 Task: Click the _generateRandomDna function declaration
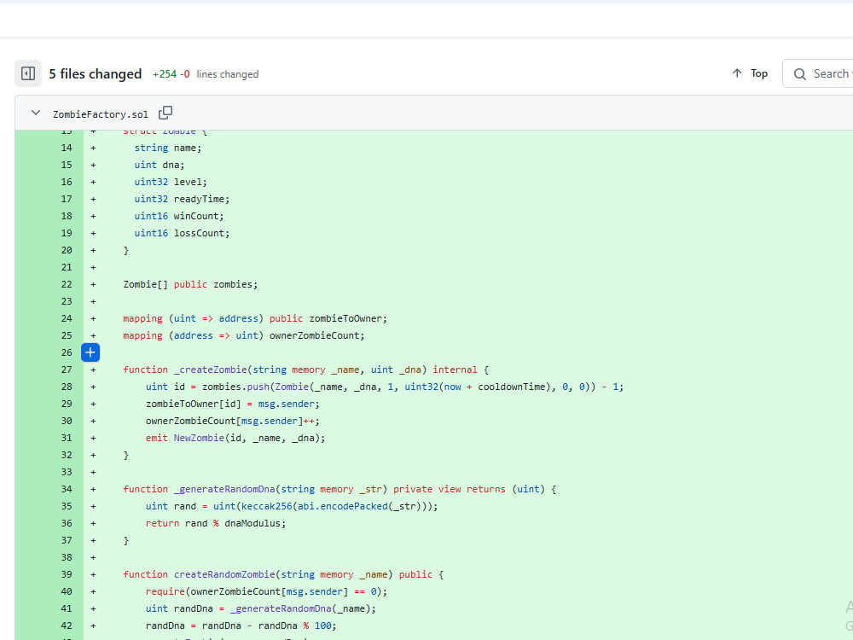point(339,489)
